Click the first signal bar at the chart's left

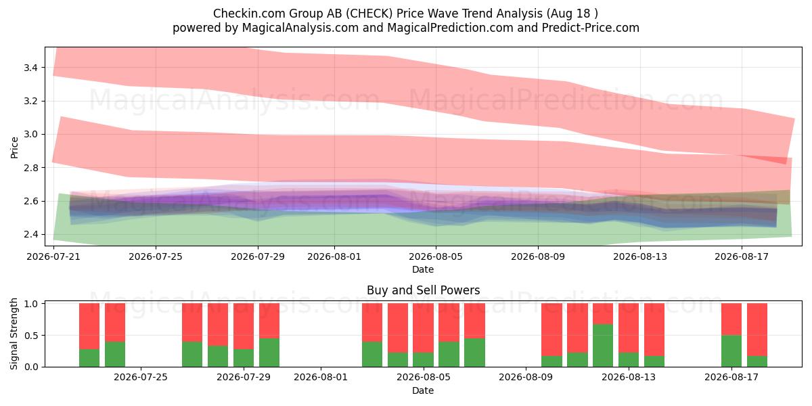89,335
